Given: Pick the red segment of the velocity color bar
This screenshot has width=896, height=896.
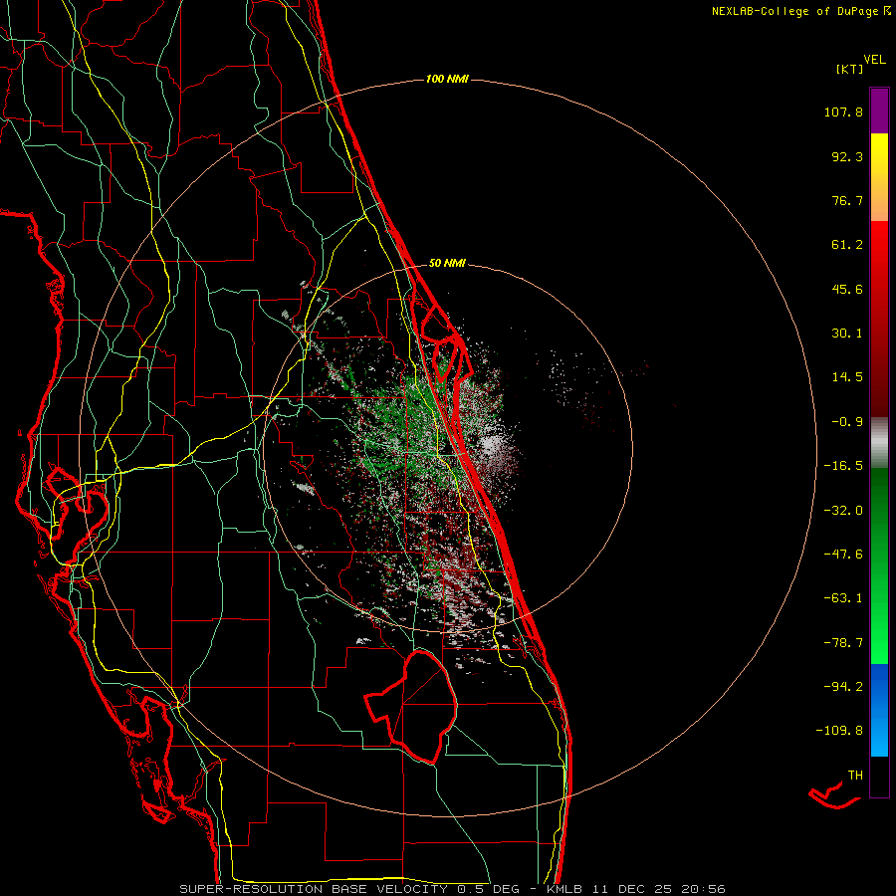Looking at the screenshot, I should 879,319.
